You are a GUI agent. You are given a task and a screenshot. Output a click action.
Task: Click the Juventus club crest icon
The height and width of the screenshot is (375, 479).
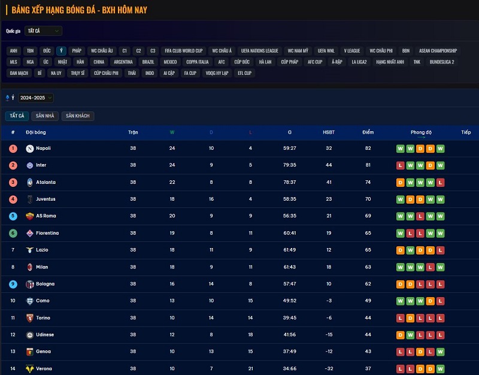(29, 199)
